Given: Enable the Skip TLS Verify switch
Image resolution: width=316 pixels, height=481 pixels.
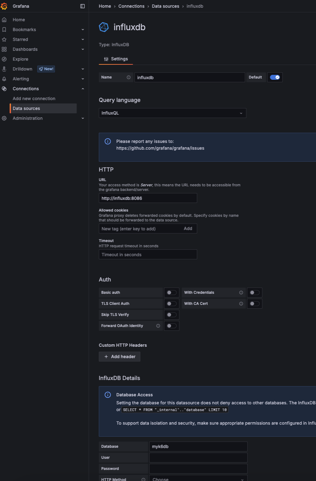Looking at the screenshot, I should 172,315.
